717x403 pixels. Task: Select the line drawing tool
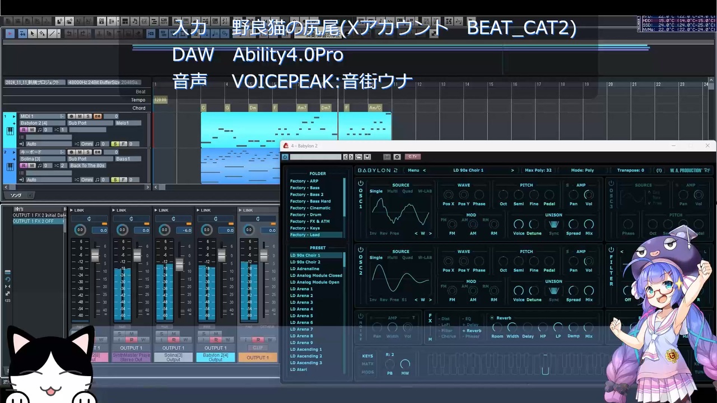(52, 34)
